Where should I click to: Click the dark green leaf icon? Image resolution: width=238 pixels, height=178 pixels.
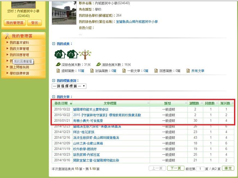(x=58, y=65)
